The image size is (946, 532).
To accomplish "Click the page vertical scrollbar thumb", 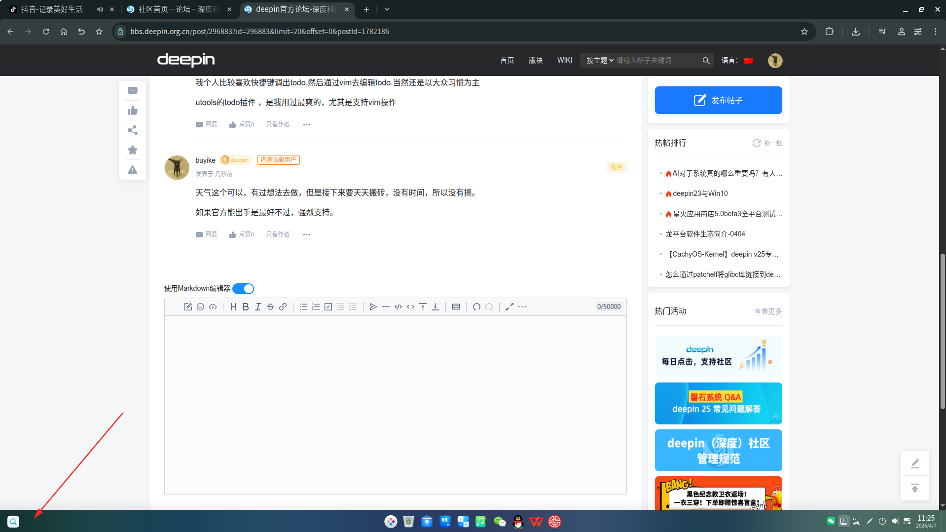I will 943,331.
